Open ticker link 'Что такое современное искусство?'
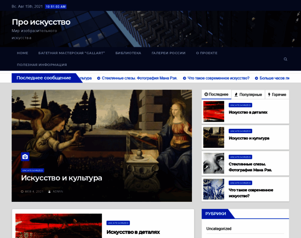The height and width of the screenshot is (238, 301). 218,78
